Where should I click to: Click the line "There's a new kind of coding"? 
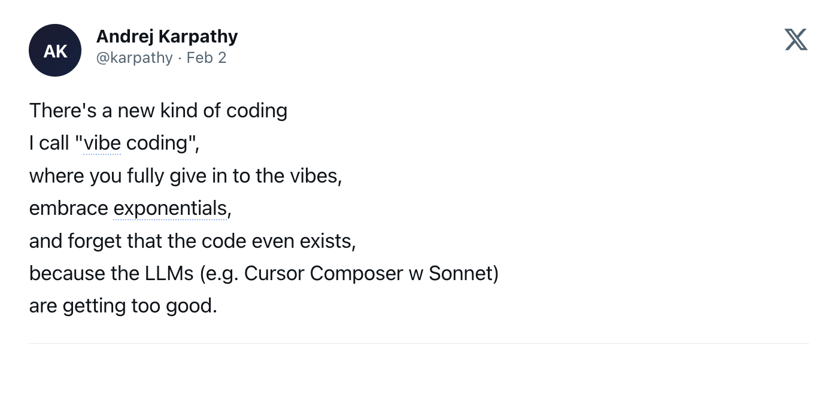tap(158, 111)
